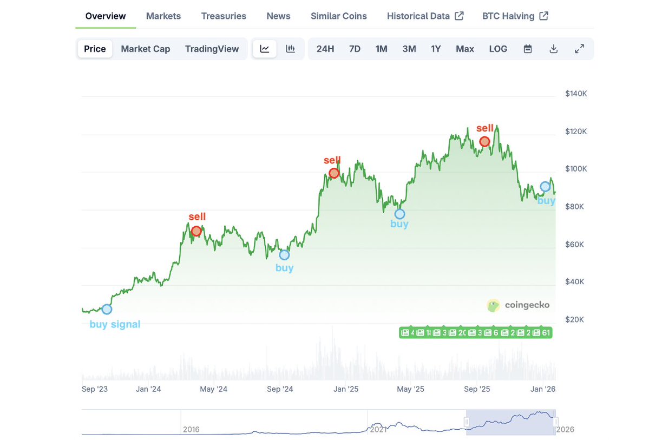Expand chart to fullscreen

click(x=579, y=49)
